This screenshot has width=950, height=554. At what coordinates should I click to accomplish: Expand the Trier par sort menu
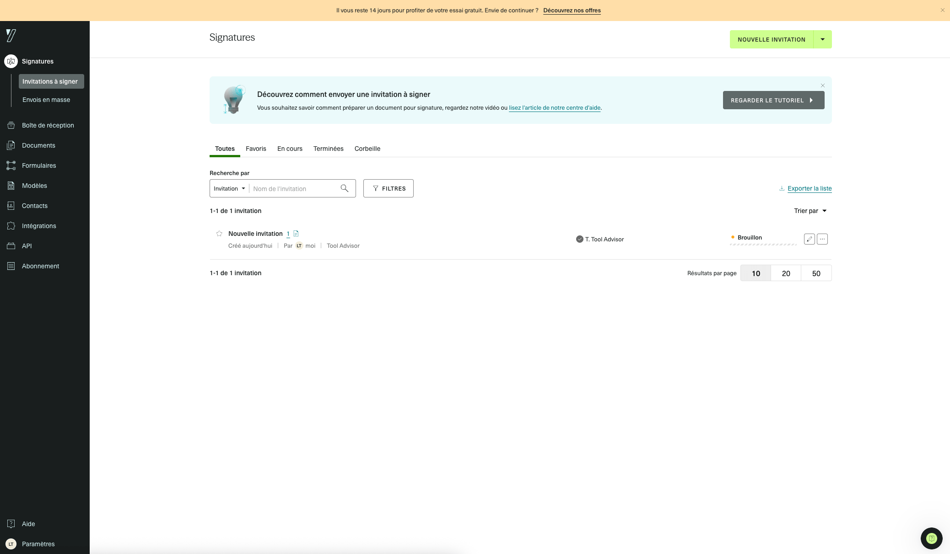(810, 211)
